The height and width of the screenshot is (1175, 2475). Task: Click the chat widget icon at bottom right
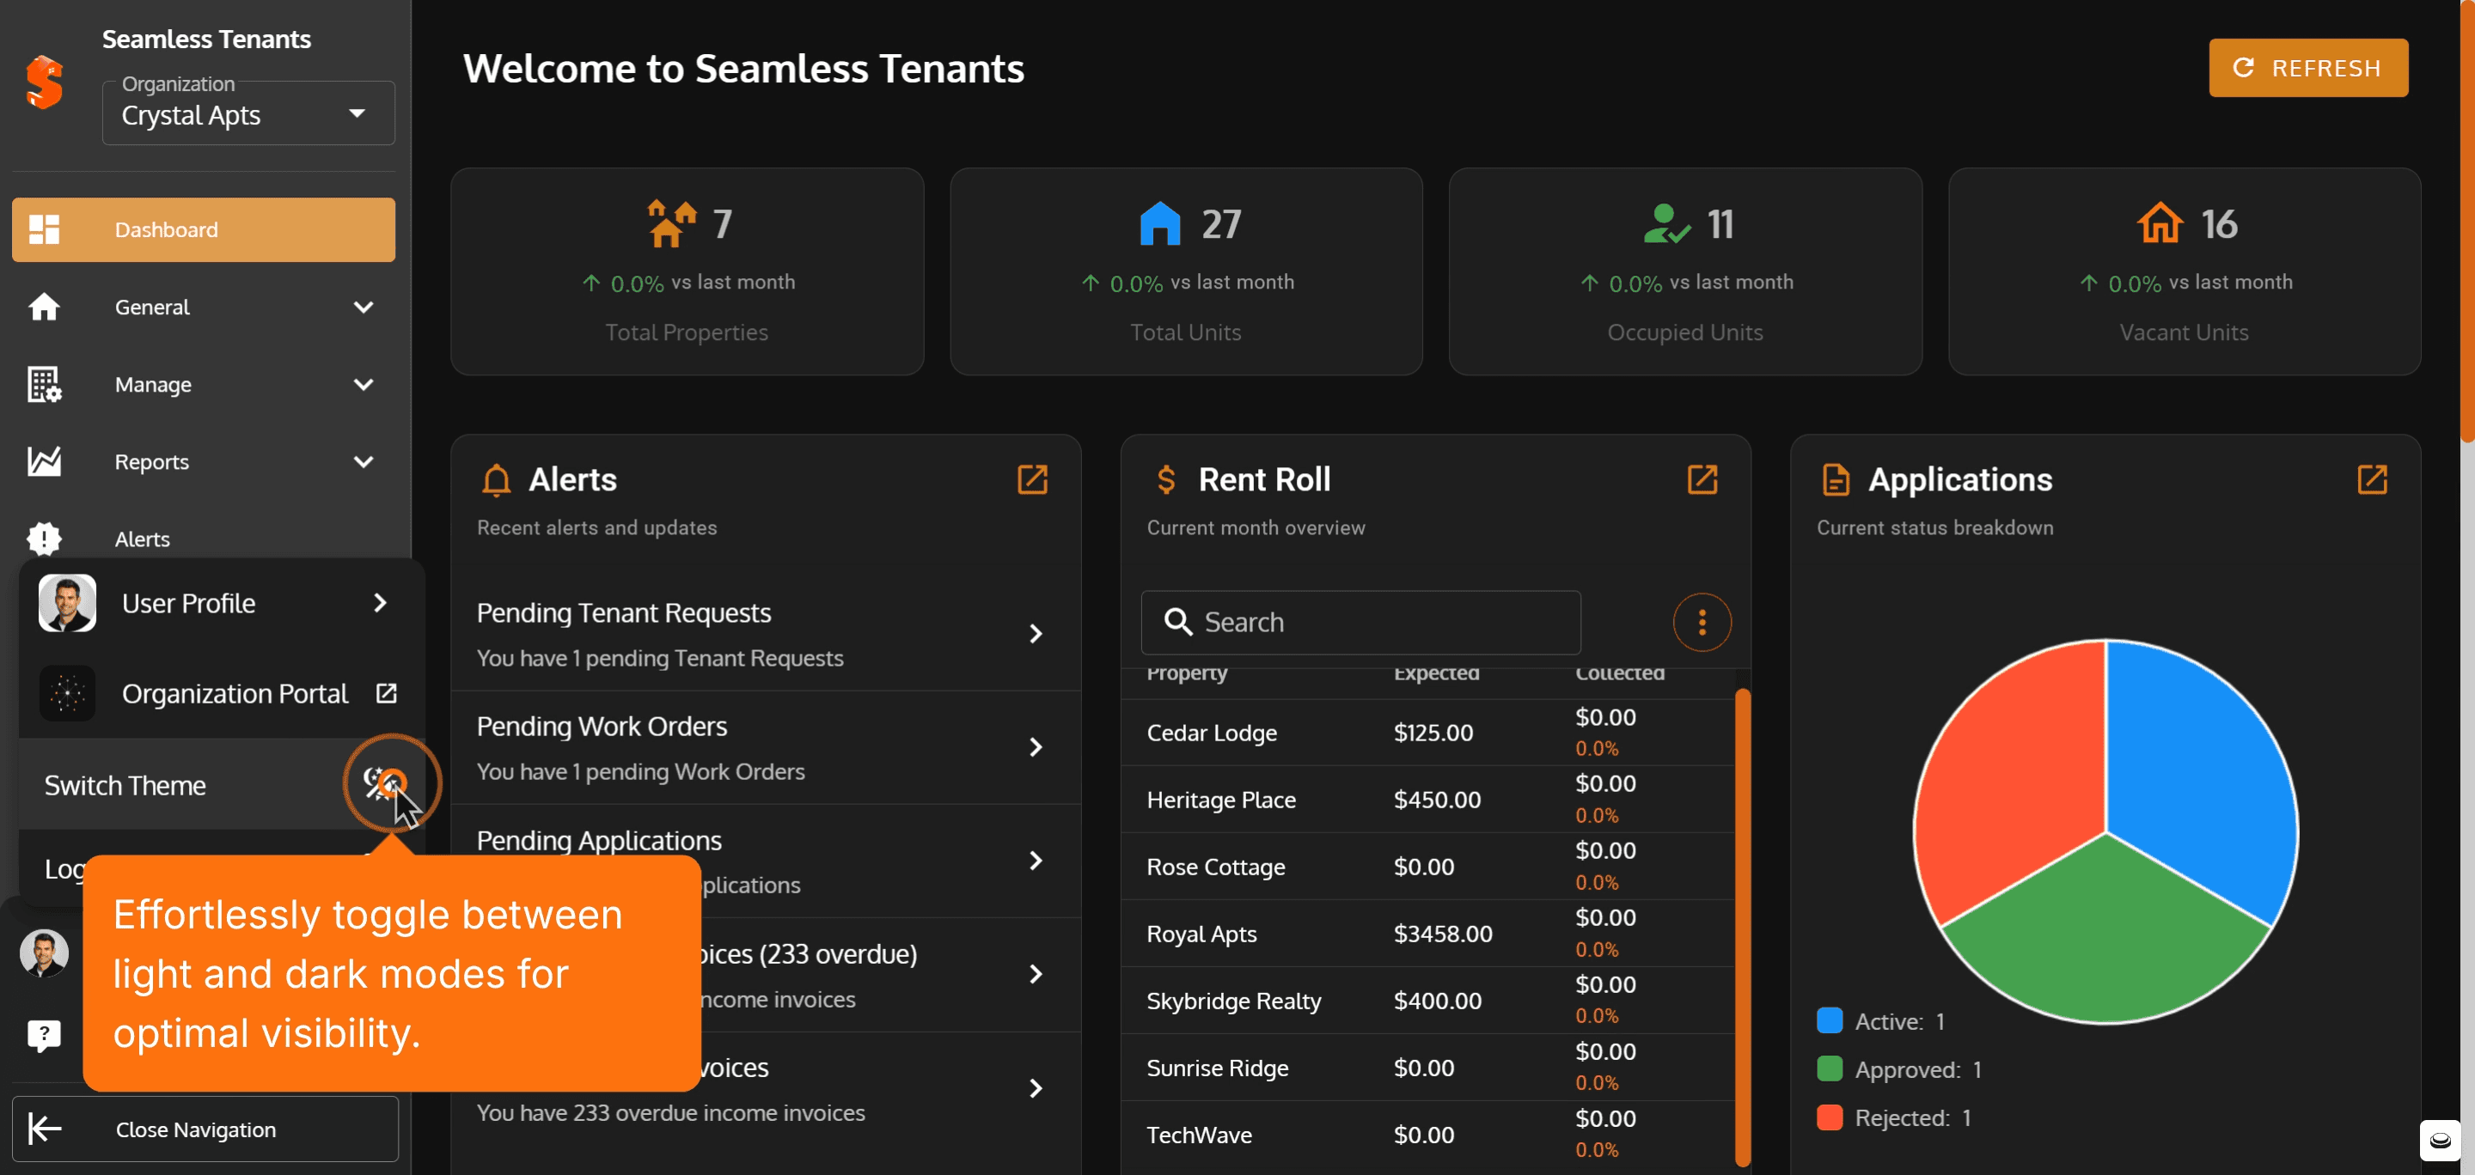click(2439, 1140)
